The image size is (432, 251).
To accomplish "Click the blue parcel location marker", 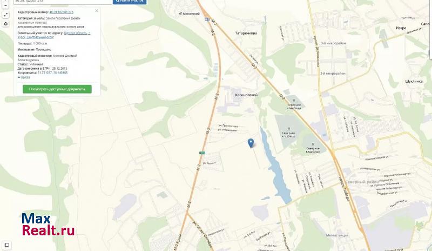I will [251, 143].
